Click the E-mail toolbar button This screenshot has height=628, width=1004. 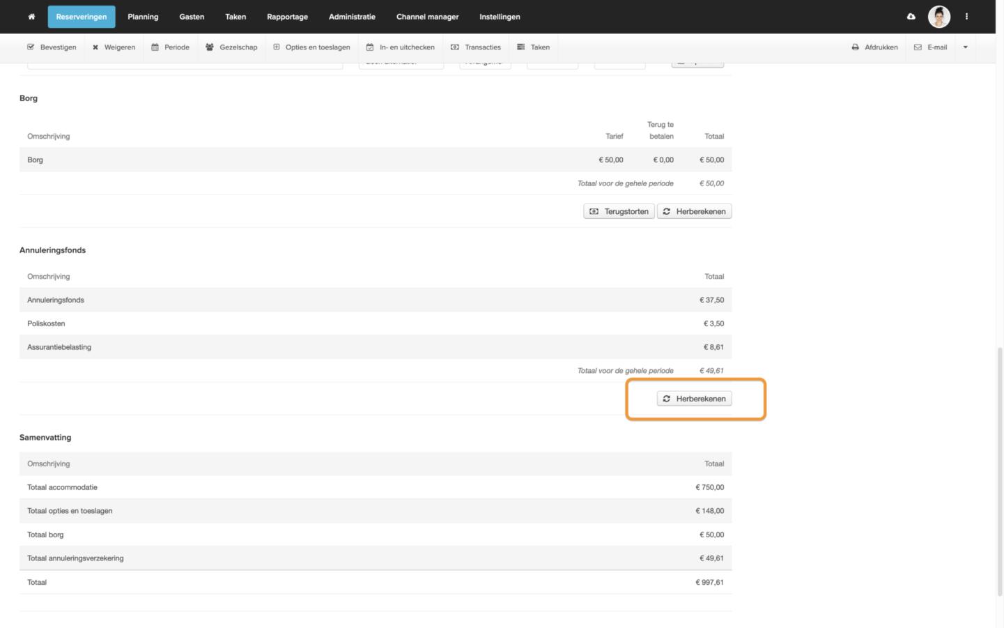click(x=930, y=47)
